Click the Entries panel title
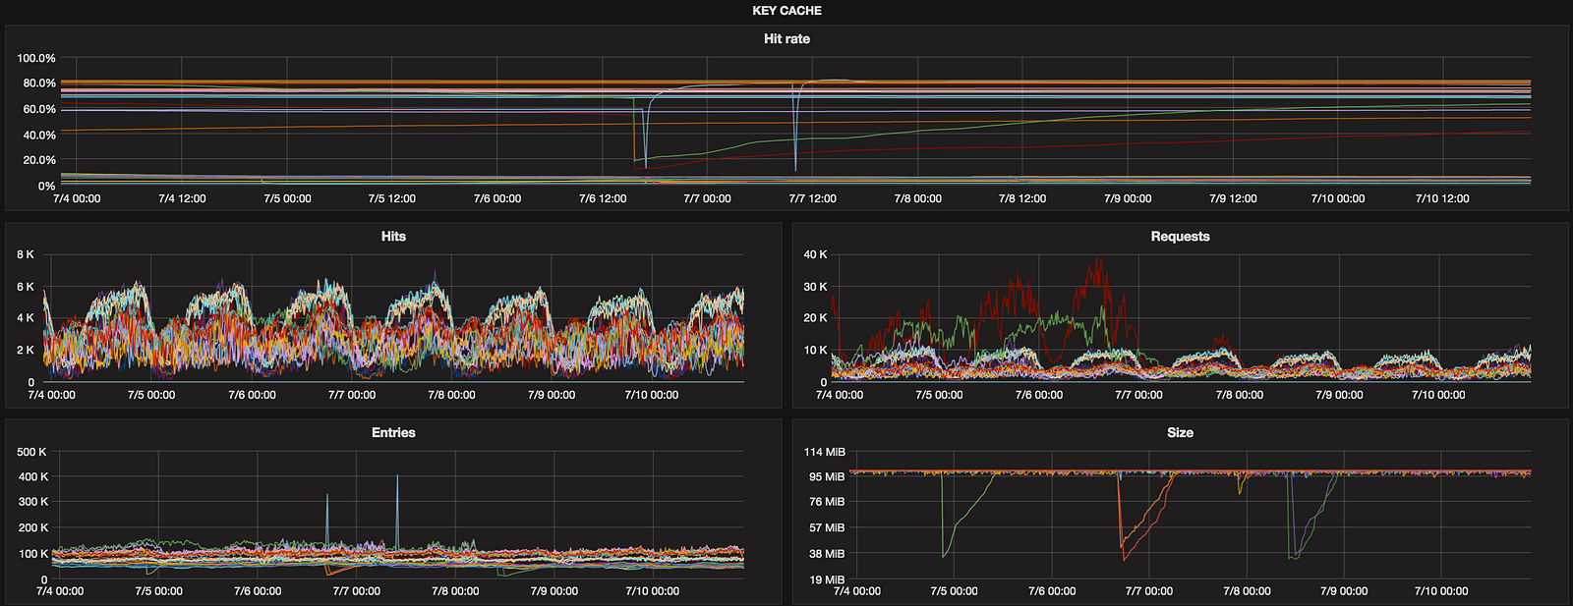 click(393, 433)
